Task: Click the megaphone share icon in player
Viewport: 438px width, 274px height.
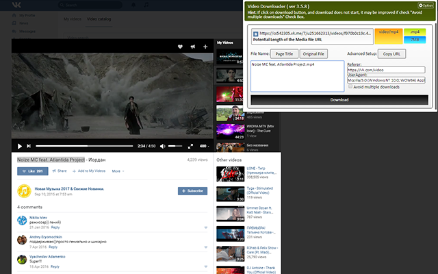Action: pos(193,47)
